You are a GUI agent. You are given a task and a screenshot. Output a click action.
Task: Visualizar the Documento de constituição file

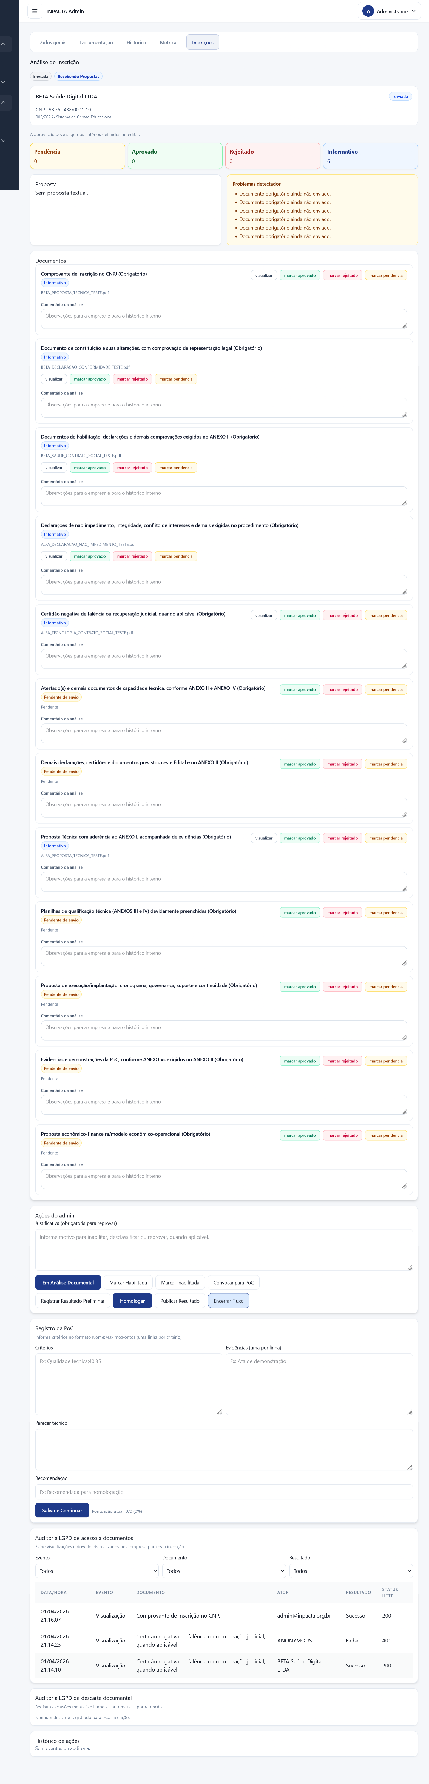point(54,379)
